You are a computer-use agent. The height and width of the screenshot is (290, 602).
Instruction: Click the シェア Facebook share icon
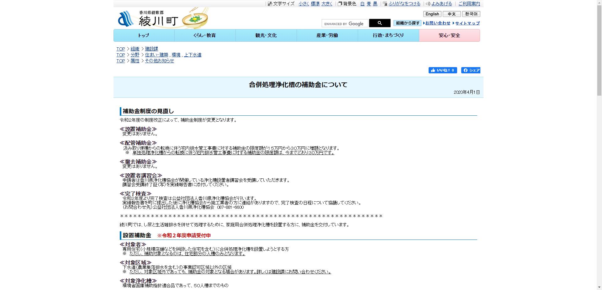(x=466, y=70)
